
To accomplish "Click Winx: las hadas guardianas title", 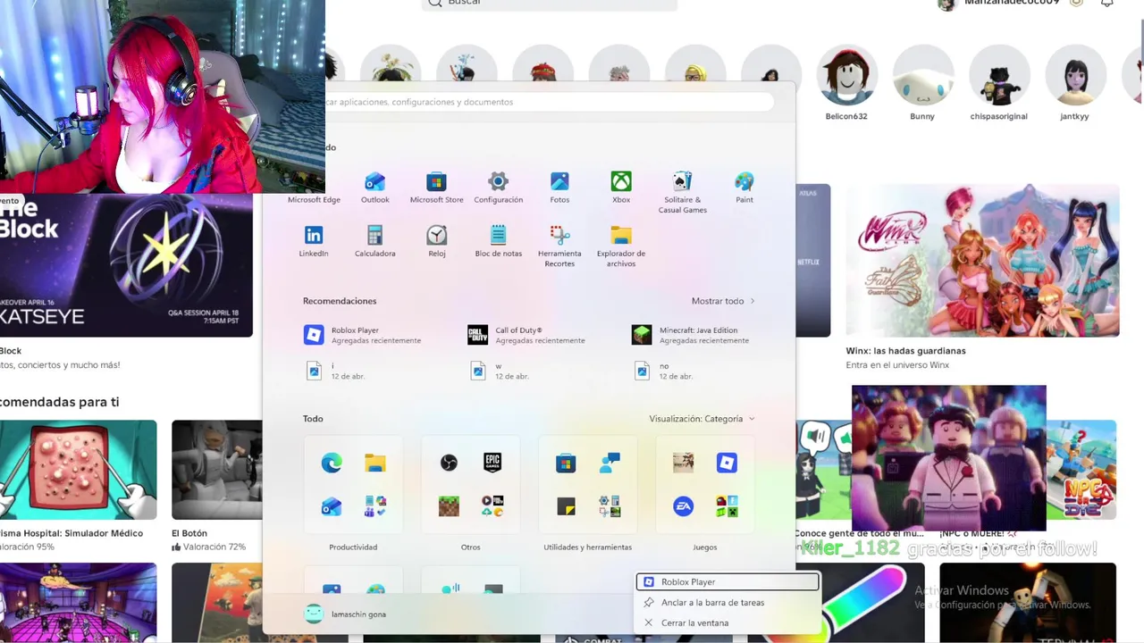I will [905, 351].
